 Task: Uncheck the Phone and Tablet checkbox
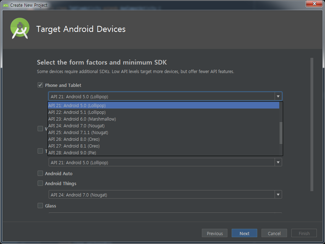tap(40, 85)
